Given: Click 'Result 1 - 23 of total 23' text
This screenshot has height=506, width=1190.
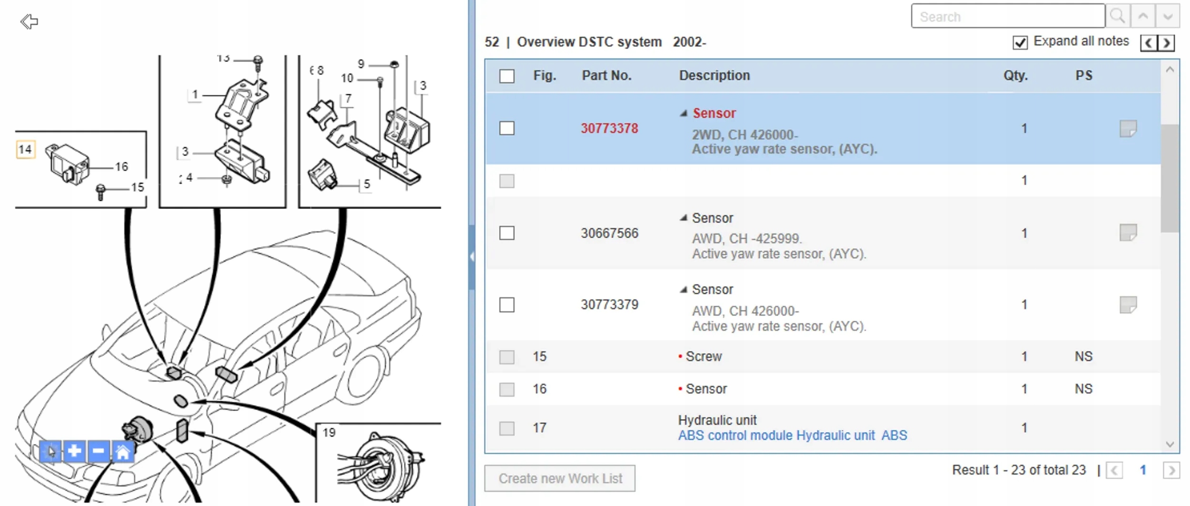Looking at the screenshot, I should click(x=1019, y=470).
